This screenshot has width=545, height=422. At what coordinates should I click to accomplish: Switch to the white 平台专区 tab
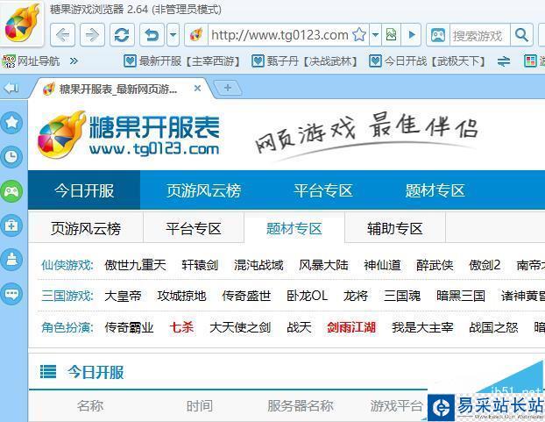click(x=194, y=229)
